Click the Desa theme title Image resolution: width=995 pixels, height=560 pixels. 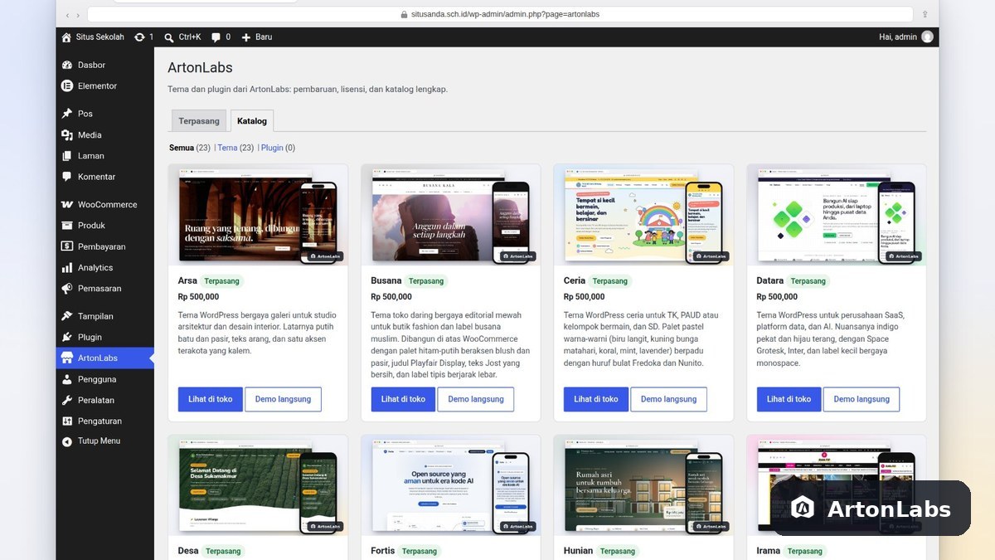[x=188, y=551]
